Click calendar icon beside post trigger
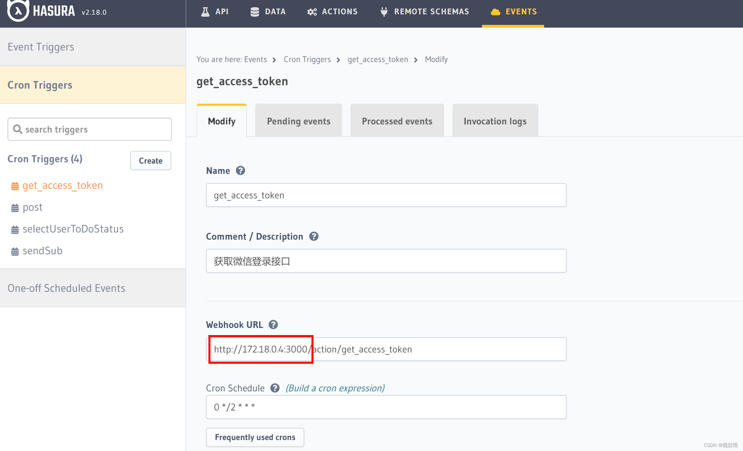Viewport: 743px width, 451px height. 15,208
